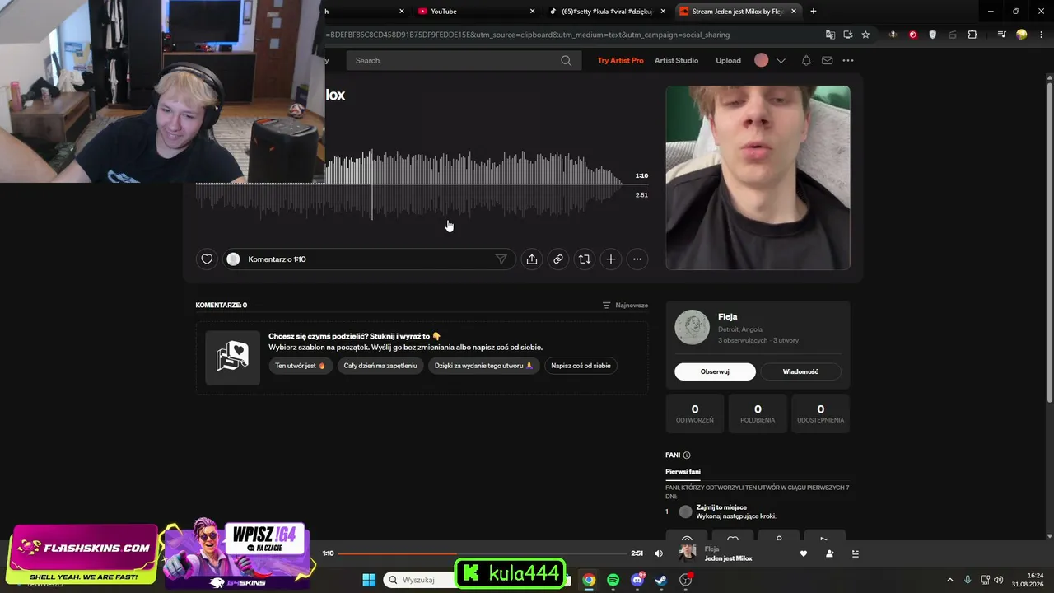Follow the artist from the player bar
This screenshot has width=1054, height=593.
pos(829,553)
